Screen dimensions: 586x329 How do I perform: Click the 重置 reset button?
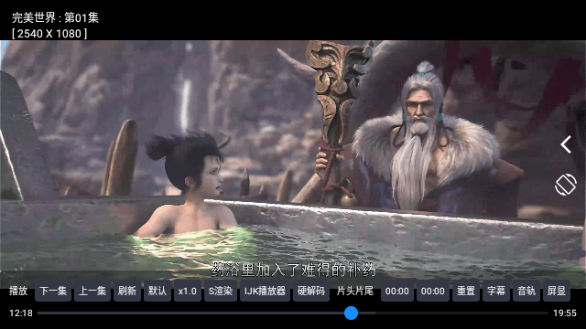tap(466, 291)
